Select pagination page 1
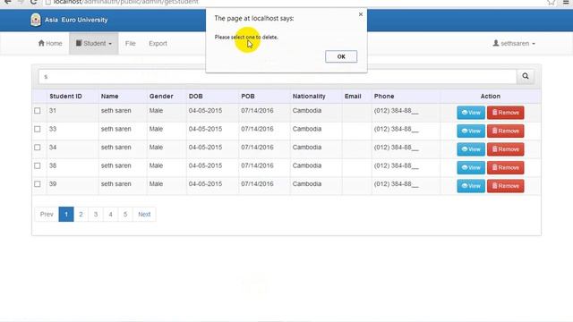This screenshot has width=573, height=322. (x=66, y=215)
